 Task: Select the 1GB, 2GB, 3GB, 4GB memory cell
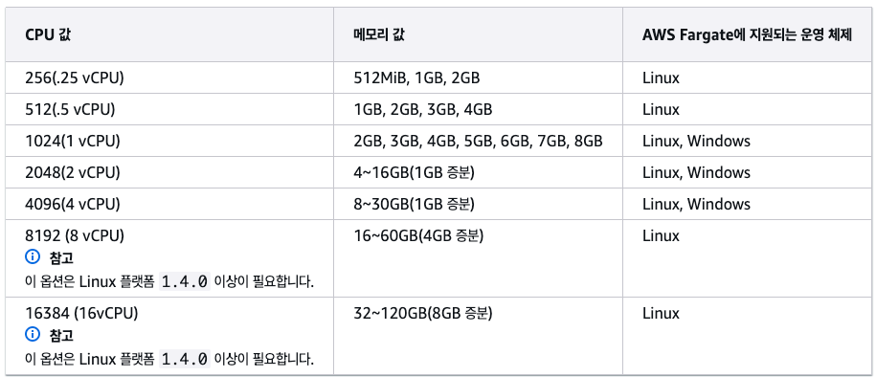(479, 109)
